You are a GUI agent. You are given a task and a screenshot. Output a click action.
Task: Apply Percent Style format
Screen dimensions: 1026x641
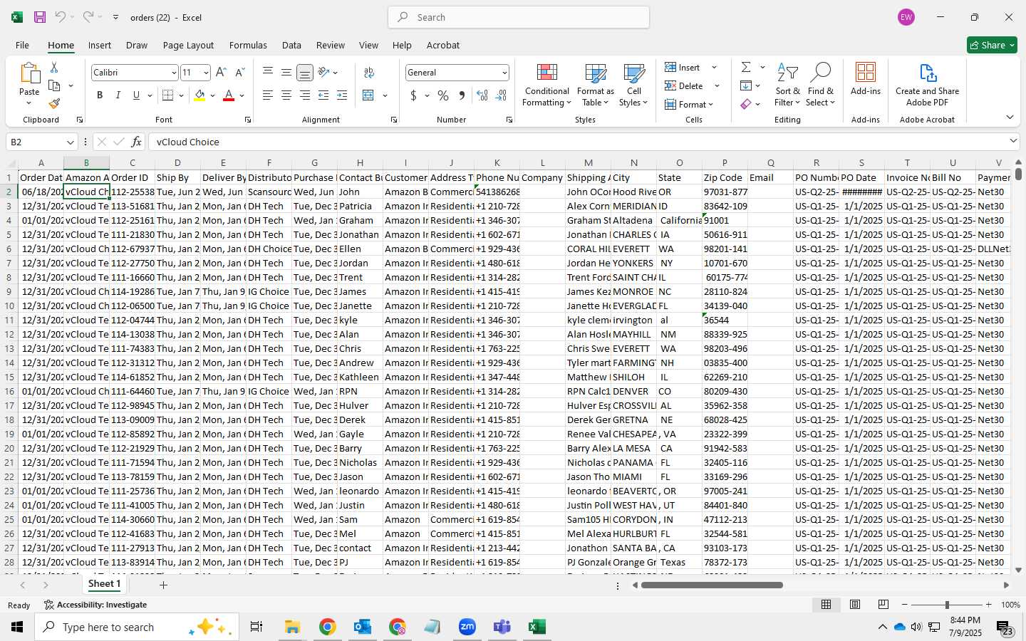[443, 95]
